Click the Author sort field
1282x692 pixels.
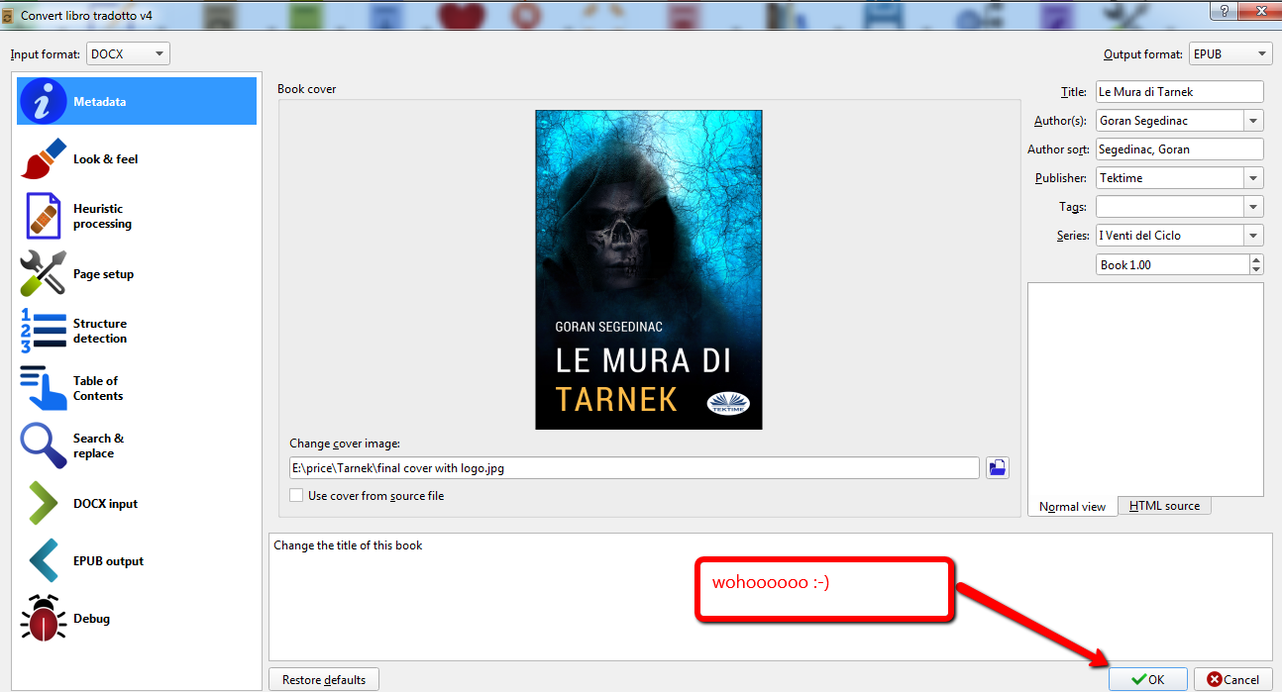pos(1180,149)
